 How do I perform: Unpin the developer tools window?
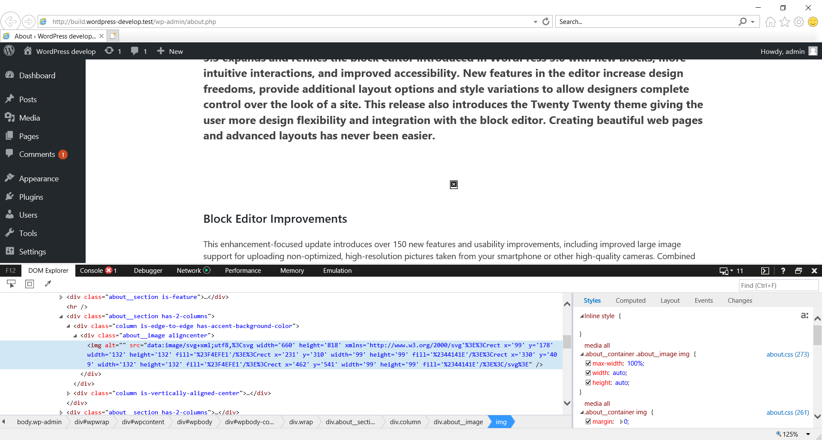coord(798,271)
